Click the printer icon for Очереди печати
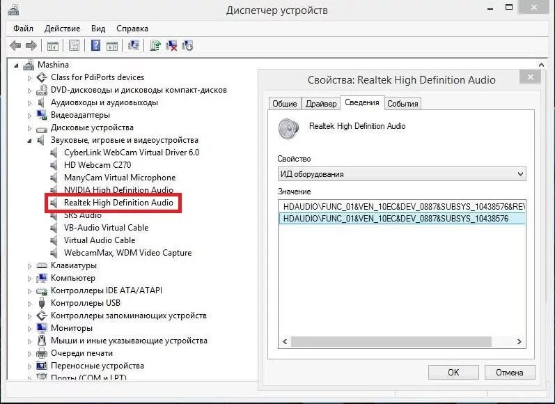The image size is (555, 404). tap(42, 353)
